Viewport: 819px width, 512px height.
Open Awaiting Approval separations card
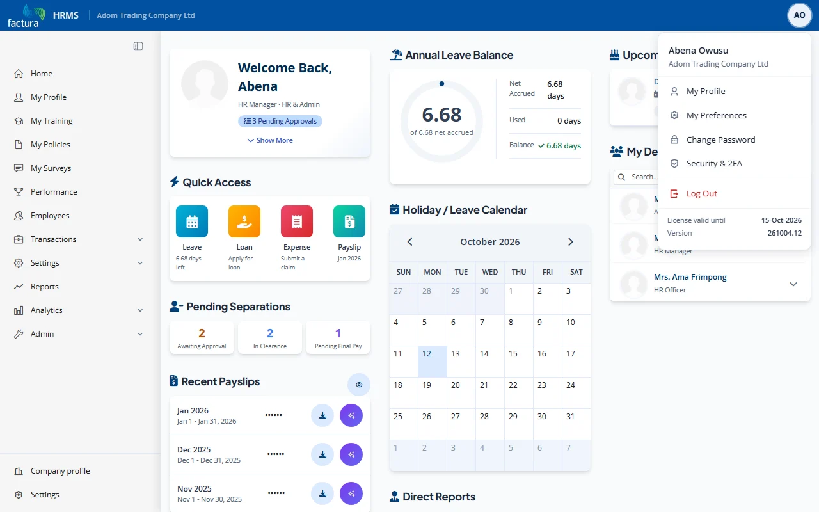click(x=202, y=337)
